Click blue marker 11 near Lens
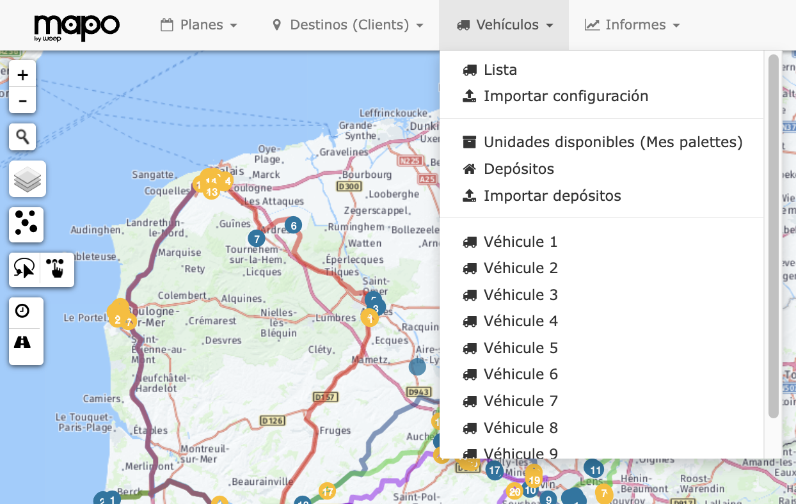Screen dimensions: 796x504 click(595, 470)
